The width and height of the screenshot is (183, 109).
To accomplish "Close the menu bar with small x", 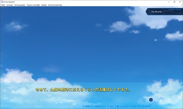I will (181, 5).
